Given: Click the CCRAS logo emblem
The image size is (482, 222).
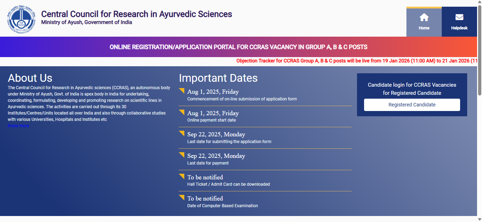Looking at the screenshot, I should [22, 19].
